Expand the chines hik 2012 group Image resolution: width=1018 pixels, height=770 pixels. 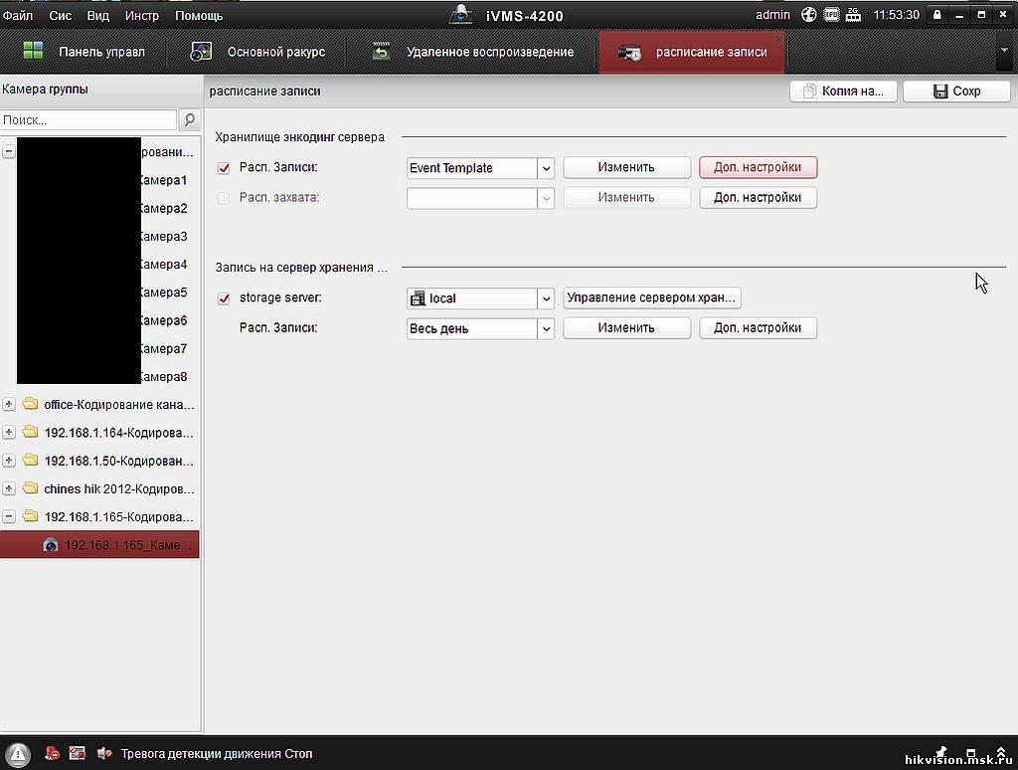click(8, 488)
